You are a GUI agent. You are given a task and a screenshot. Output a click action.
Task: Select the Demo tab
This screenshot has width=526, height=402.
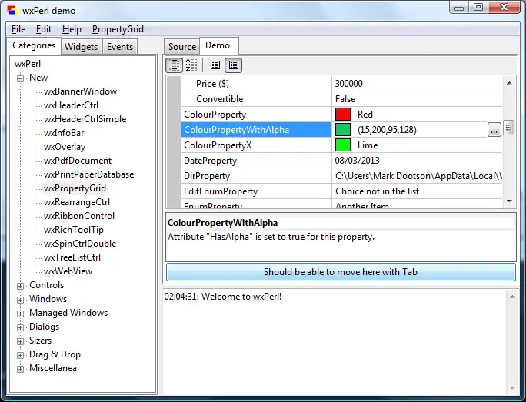[x=218, y=45]
